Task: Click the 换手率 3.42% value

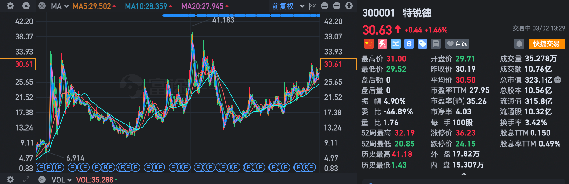Action: 536,122
